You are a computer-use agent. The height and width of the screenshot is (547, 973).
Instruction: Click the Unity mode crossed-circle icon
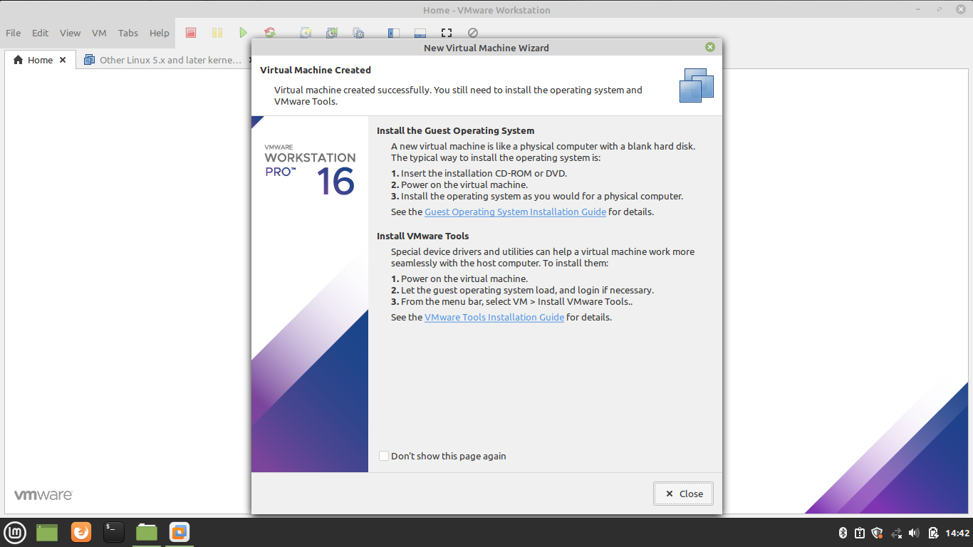[x=473, y=33]
